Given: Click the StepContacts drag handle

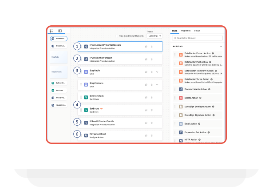Looking at the screenshot, I should click(81, 85).
